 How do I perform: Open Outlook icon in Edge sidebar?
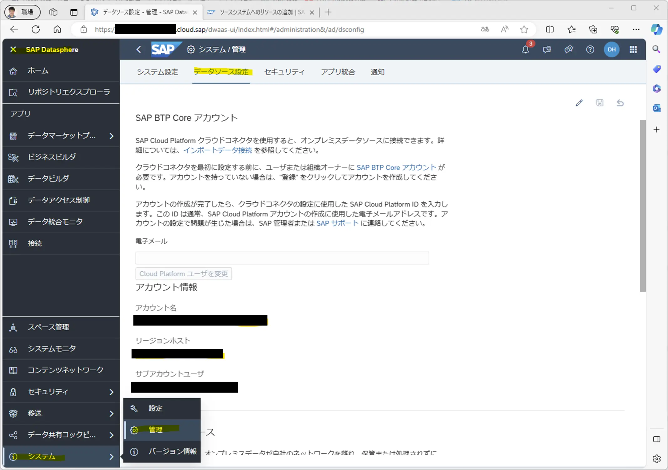click(656, 108)
